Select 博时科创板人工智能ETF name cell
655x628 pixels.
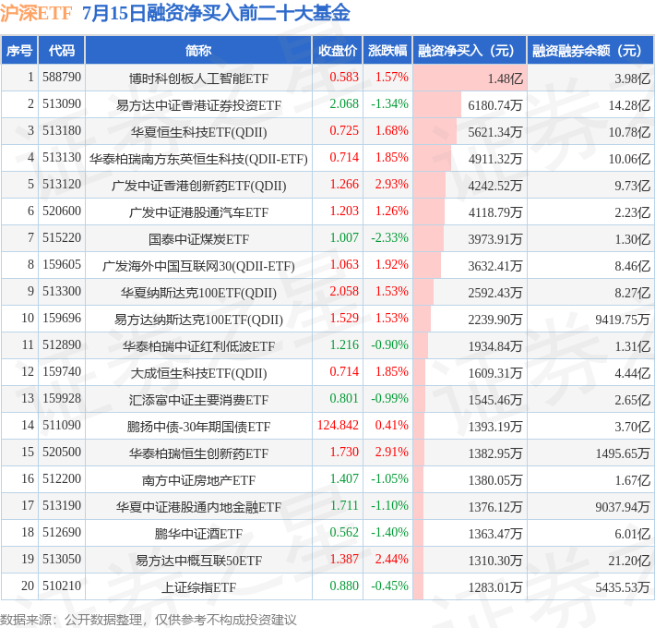point(198,78)
